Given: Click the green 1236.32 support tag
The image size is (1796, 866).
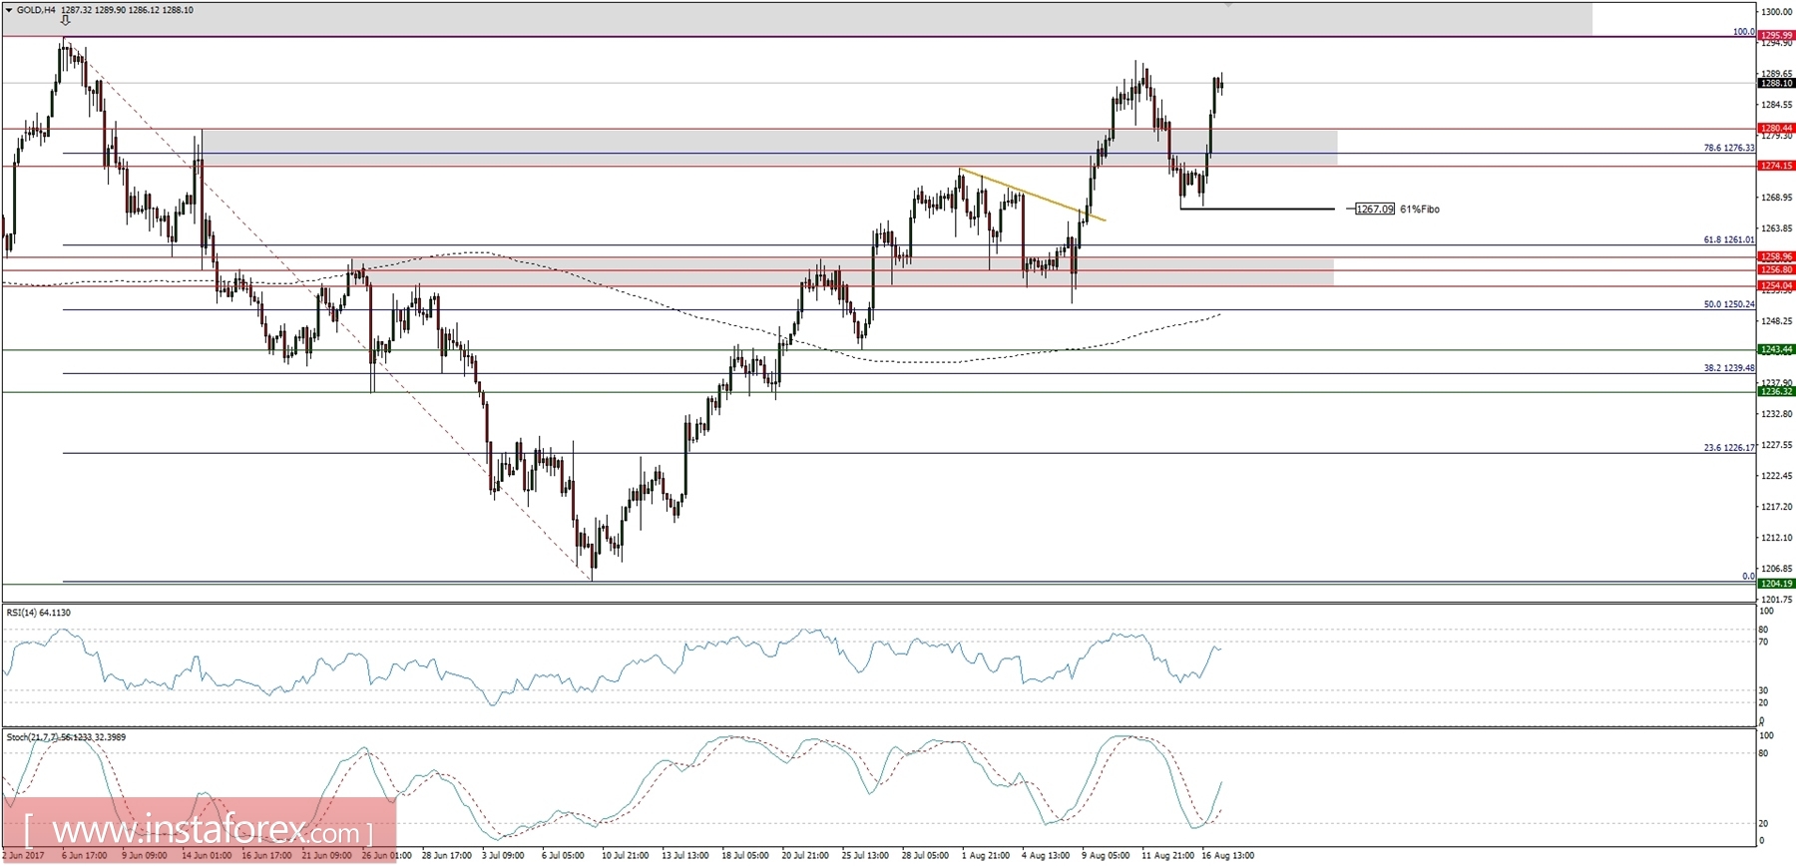Looking at the screenshot, I should point(1775,392).
